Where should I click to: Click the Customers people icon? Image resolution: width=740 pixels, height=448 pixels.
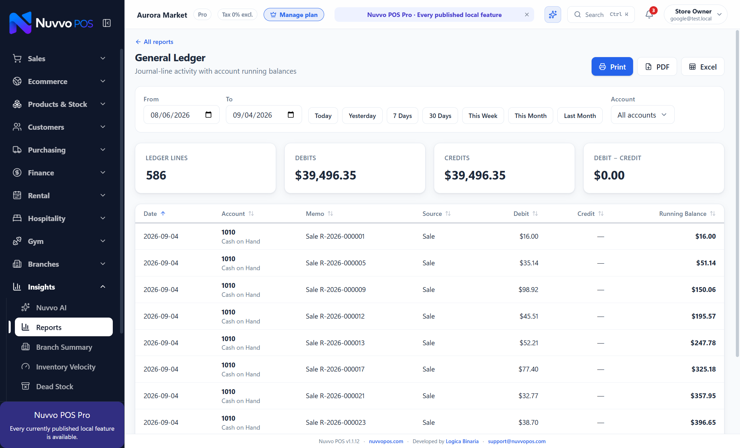pyautogui.click(x=17, y=127)
